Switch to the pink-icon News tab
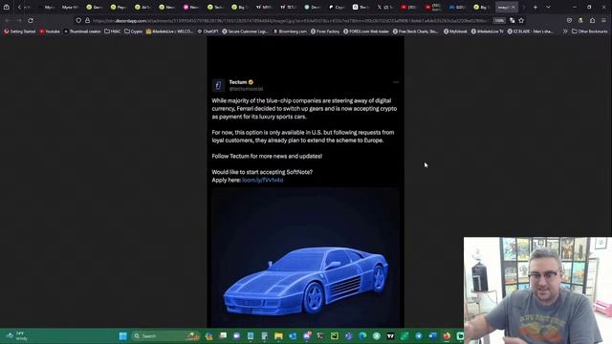 point(191,7)
